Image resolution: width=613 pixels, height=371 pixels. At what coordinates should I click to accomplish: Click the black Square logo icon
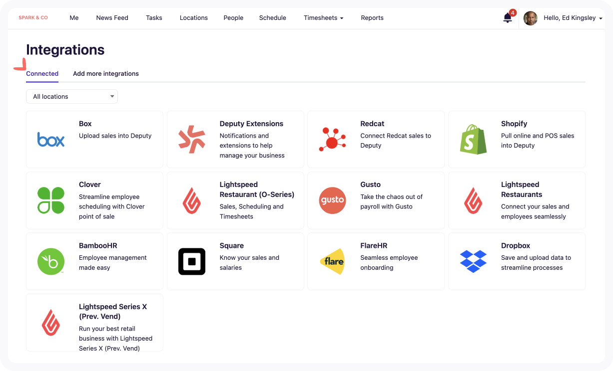coord(192,262)
